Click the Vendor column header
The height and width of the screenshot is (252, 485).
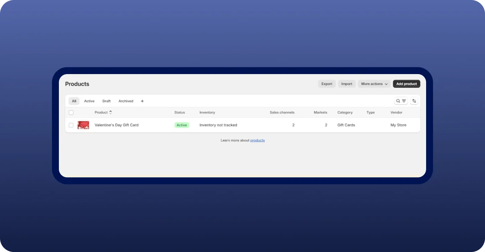tap(396, 112)
